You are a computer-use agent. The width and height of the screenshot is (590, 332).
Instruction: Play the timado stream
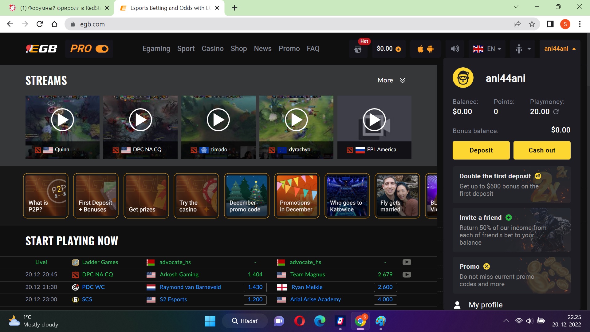tap(218, 120)
